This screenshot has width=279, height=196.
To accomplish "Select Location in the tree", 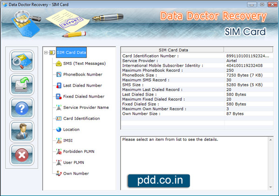I will click(x=71, y=129).
